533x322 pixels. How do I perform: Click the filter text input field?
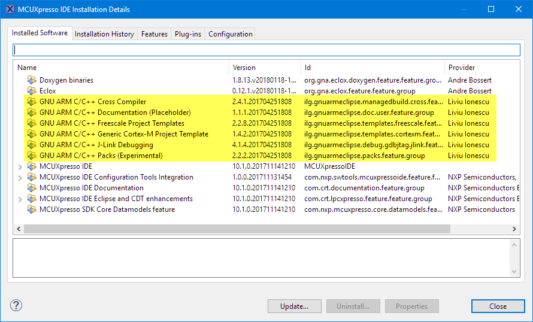tap(266, 50)
